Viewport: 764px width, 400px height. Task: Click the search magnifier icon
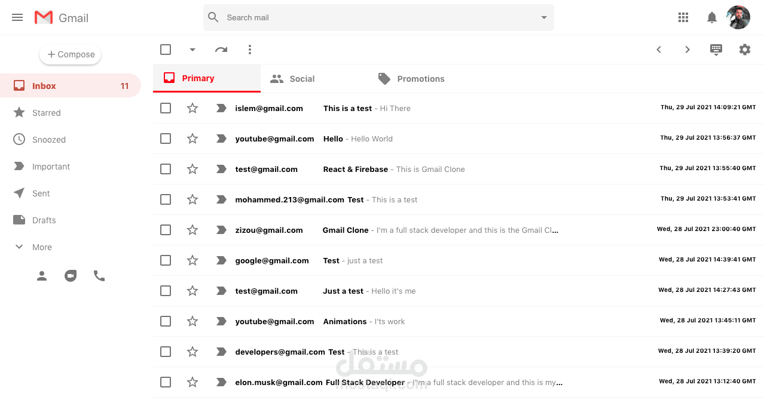tap(213, 17)
